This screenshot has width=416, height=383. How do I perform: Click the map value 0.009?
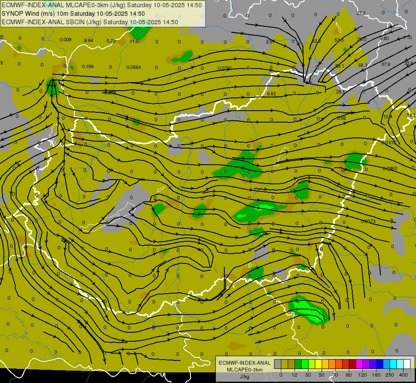pos(65,40)
